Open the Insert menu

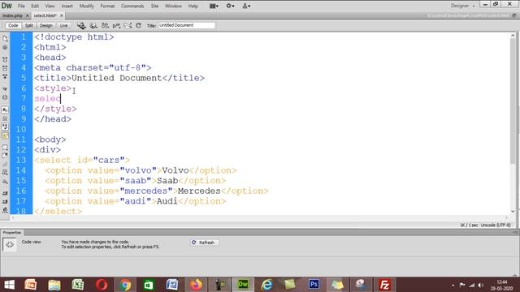67,6
